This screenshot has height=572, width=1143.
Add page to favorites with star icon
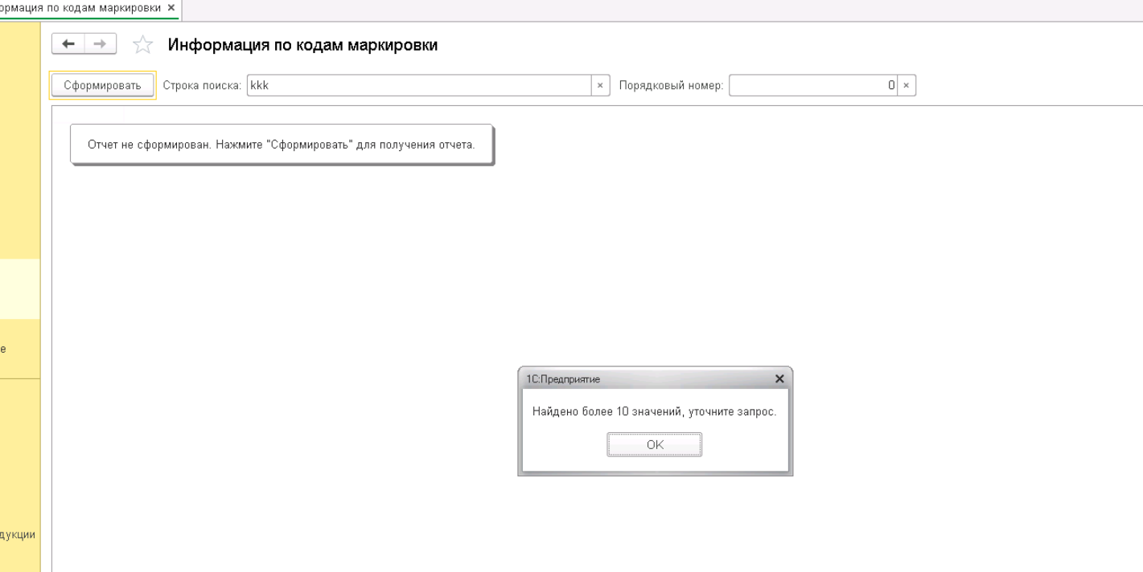(x=142, y=46)
